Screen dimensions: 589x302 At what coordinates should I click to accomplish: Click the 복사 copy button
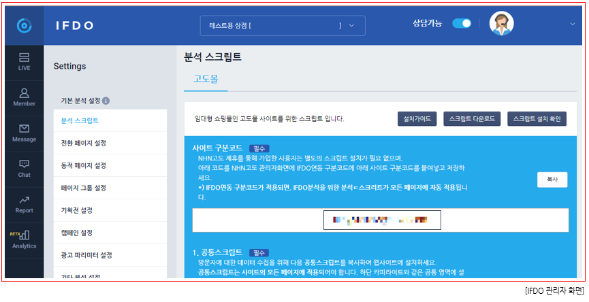(552, 180)
